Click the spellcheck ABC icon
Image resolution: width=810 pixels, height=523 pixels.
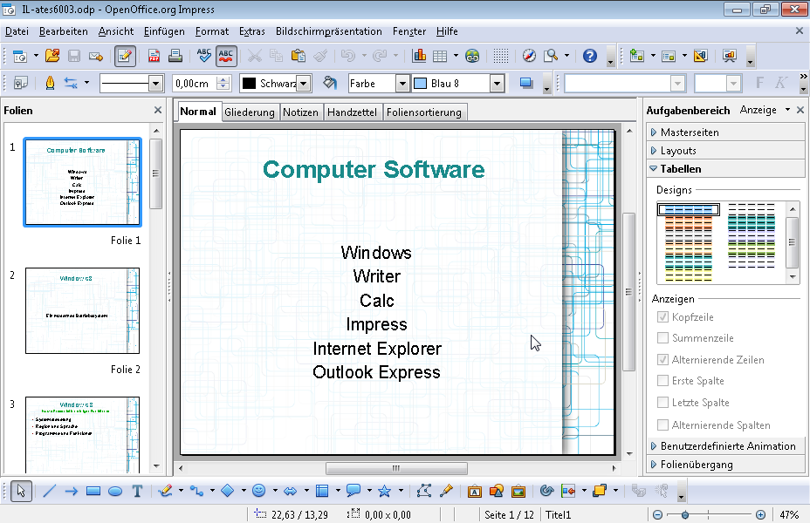click(203, 56)
